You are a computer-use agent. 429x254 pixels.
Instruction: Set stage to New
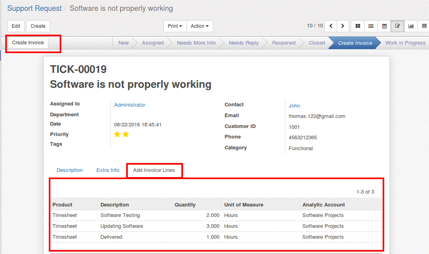pos(123,43)
